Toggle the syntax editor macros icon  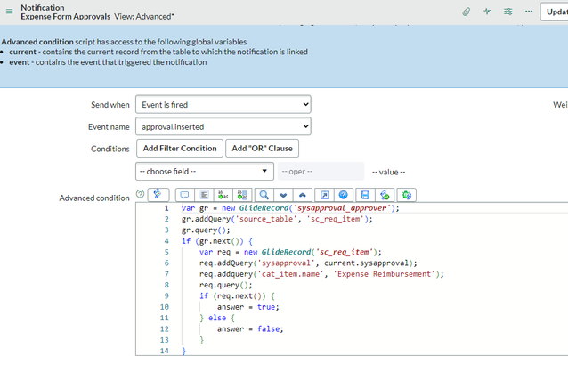(x=158, y=194)
